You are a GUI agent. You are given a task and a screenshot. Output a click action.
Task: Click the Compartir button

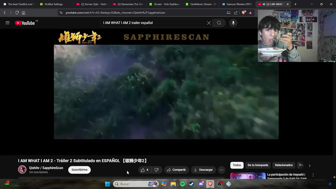coord(176,170)
